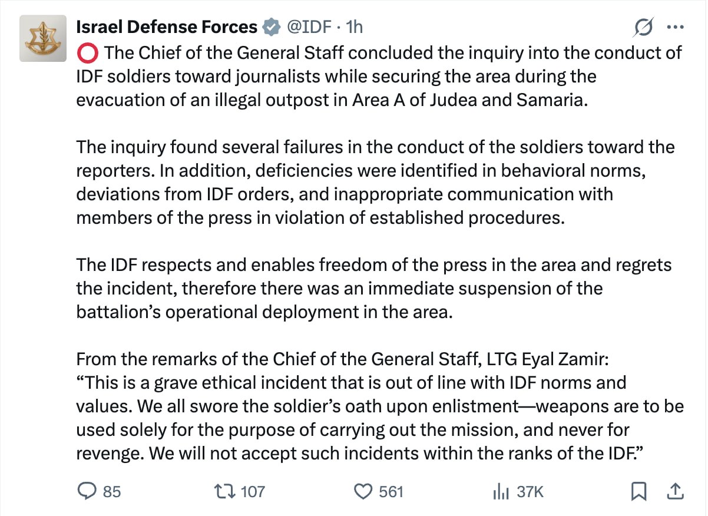Click the like count 561
Image resolution: width=708 pixels, height=516 pixels.
pos(391,491)
